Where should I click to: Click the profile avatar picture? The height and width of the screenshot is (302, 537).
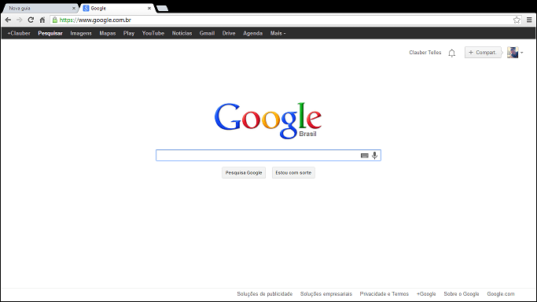tap(513, 53)
